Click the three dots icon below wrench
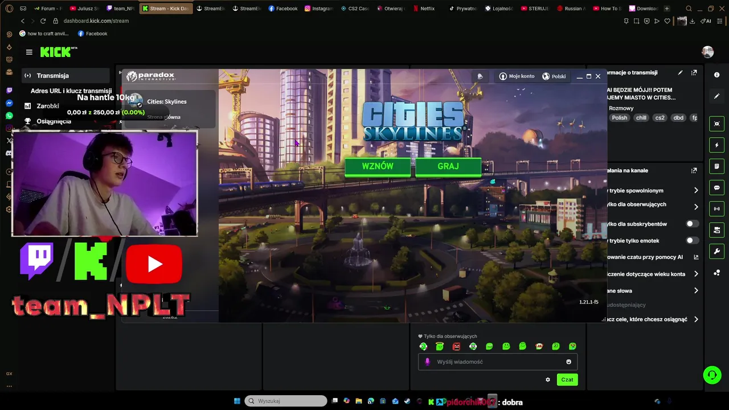 point(716,273)
